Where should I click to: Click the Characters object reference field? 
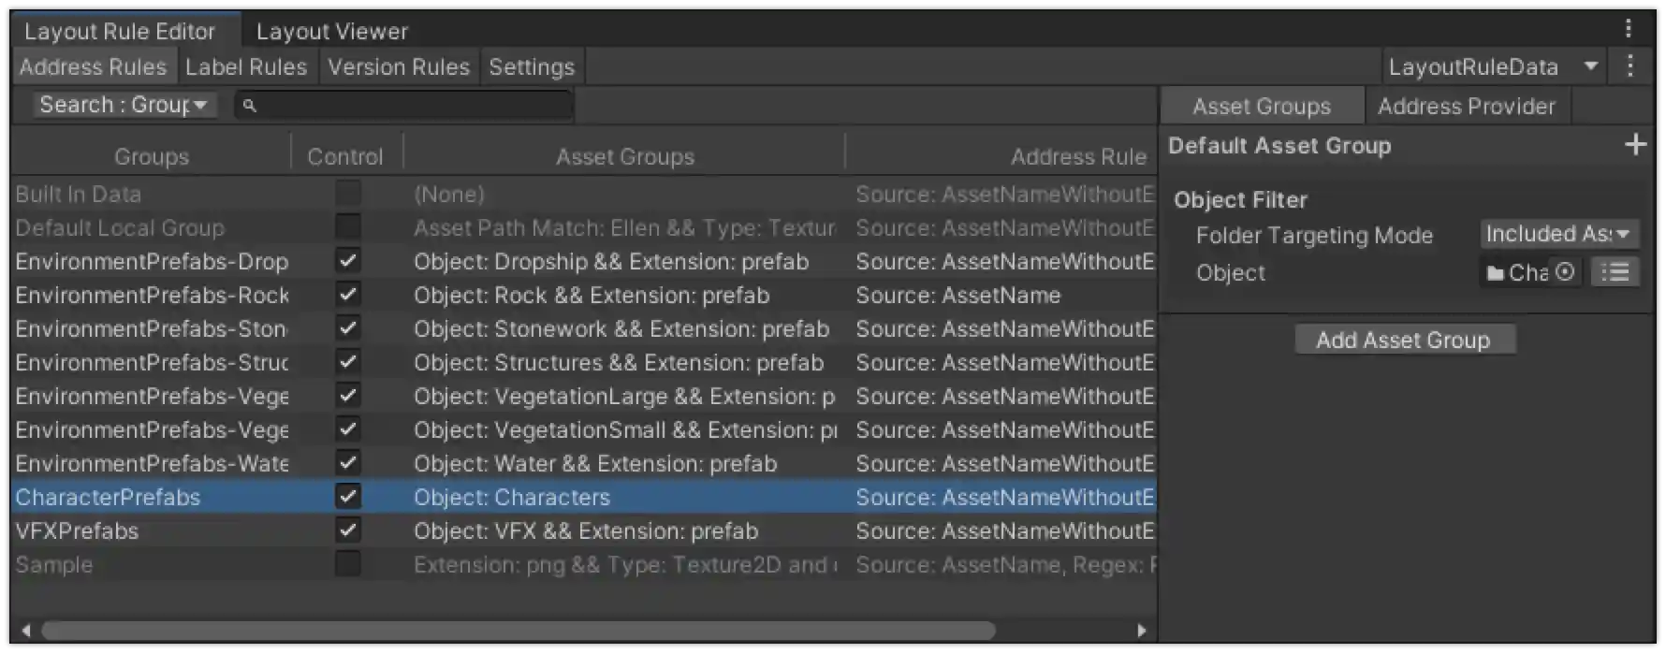pos(1526,272)
